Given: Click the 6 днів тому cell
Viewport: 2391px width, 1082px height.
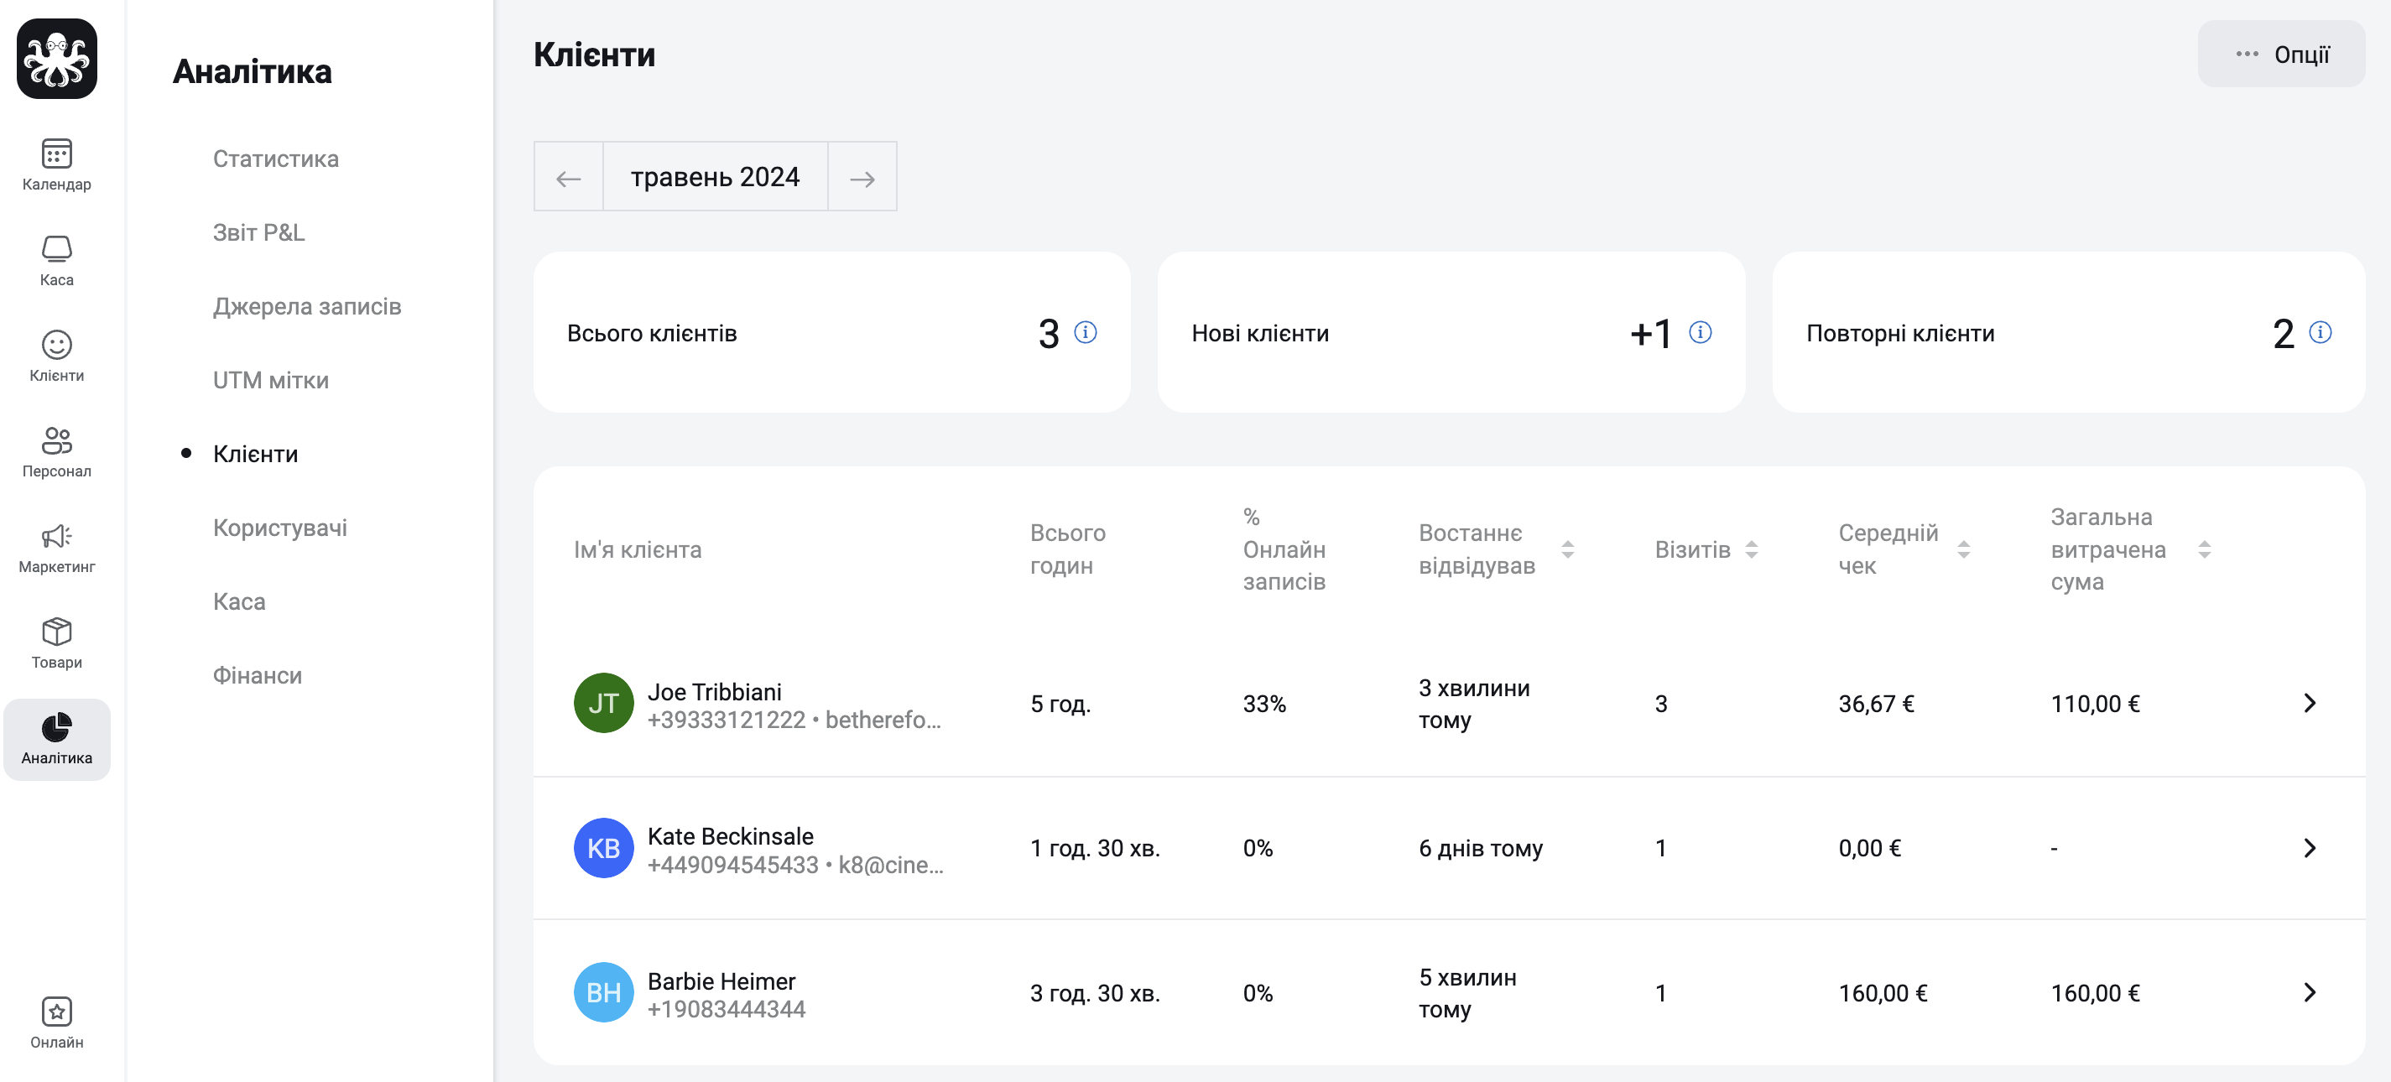Looking at the screenshot, I should pyautogui.click(x=1482, y=848).
